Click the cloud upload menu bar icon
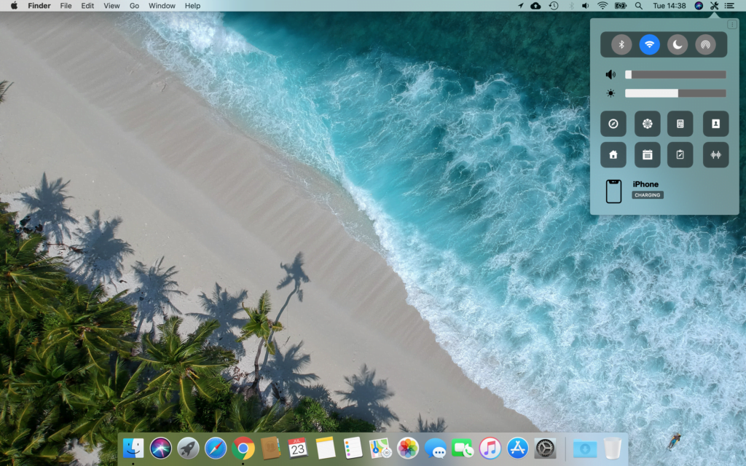The width and height of the screenshot is (746, 466). point(535,6)
